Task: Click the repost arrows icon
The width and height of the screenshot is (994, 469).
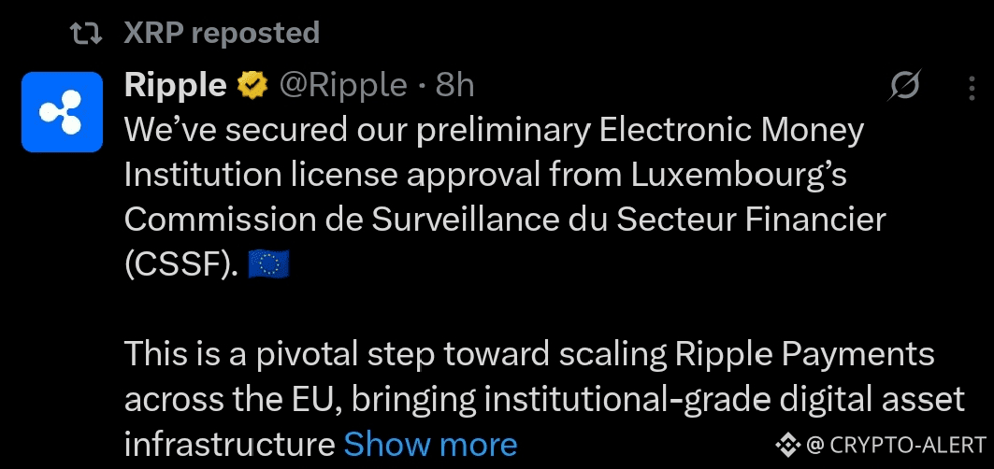Action: coord(89,35)
